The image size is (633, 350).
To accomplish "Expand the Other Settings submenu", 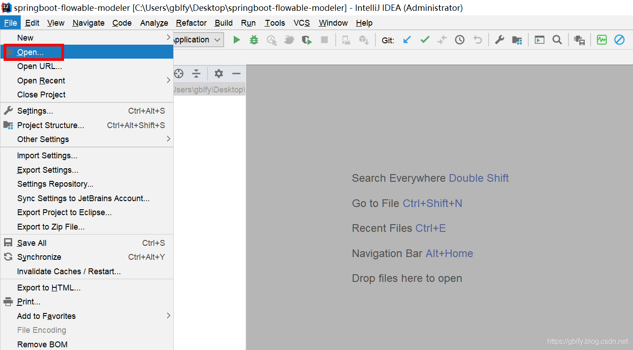I will pos(87,139).
